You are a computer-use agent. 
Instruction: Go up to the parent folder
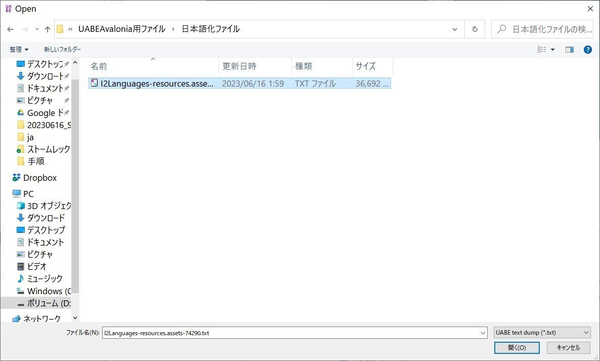click(x=47, y=29)
